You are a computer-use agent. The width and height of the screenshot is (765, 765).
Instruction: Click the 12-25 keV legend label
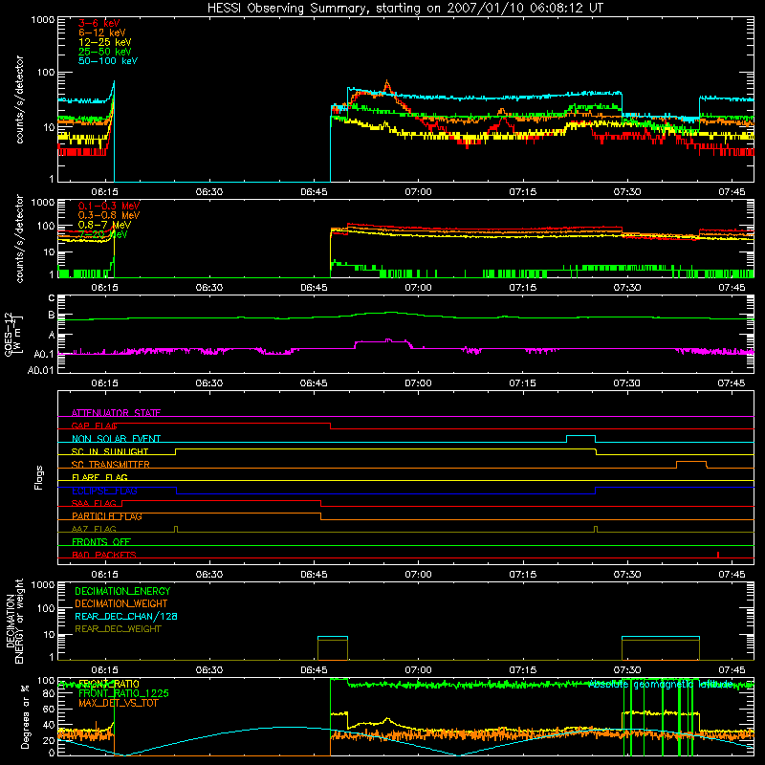[x=105, y=42]
